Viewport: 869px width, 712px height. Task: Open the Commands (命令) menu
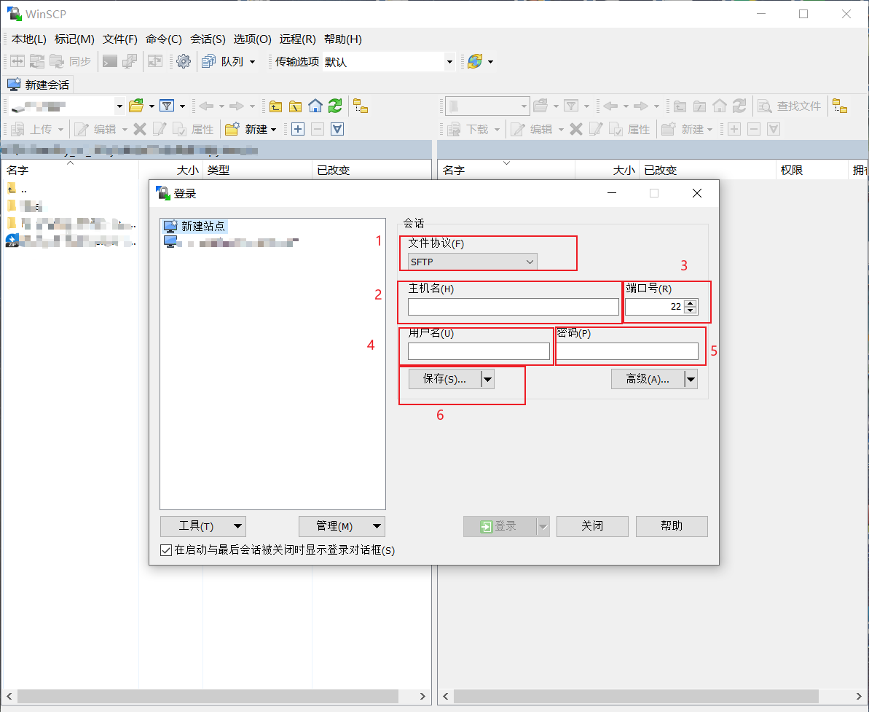pyautogui.click(x=163, y=39)
